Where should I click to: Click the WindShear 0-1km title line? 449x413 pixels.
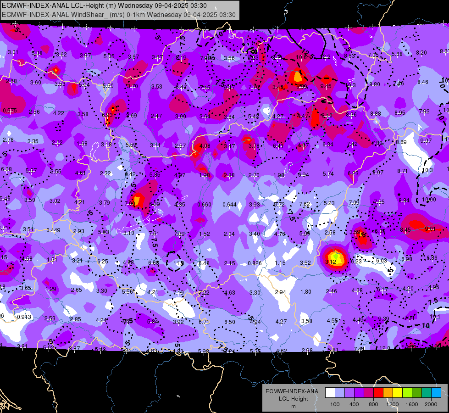tap(118, 15)
